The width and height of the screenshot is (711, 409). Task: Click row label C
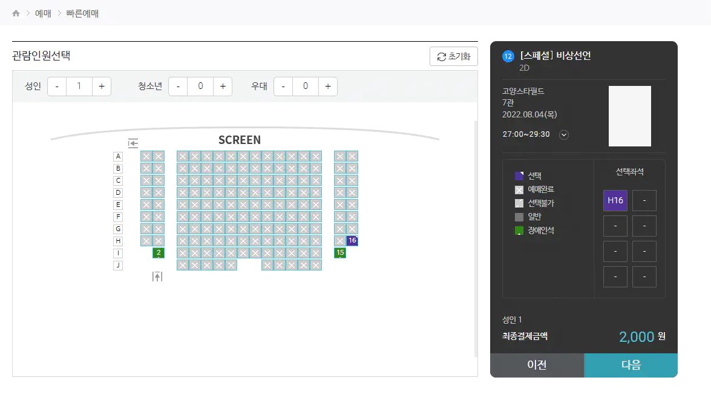118,180
